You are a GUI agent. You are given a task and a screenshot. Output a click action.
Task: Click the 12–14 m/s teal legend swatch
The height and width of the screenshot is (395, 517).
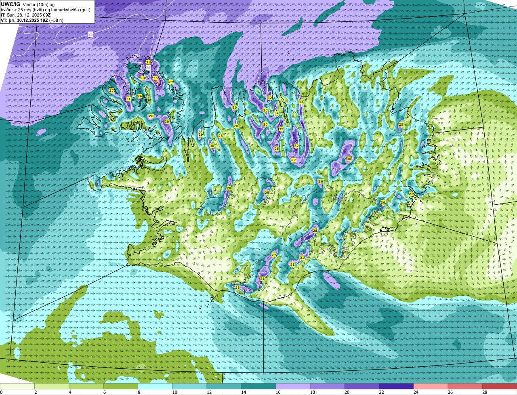[x=224, y=386]
